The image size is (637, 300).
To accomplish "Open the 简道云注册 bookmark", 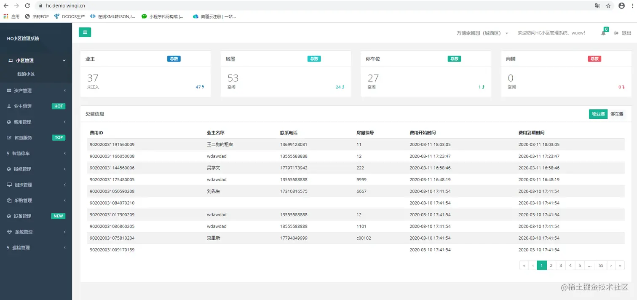I will click(x=214, y=16).
